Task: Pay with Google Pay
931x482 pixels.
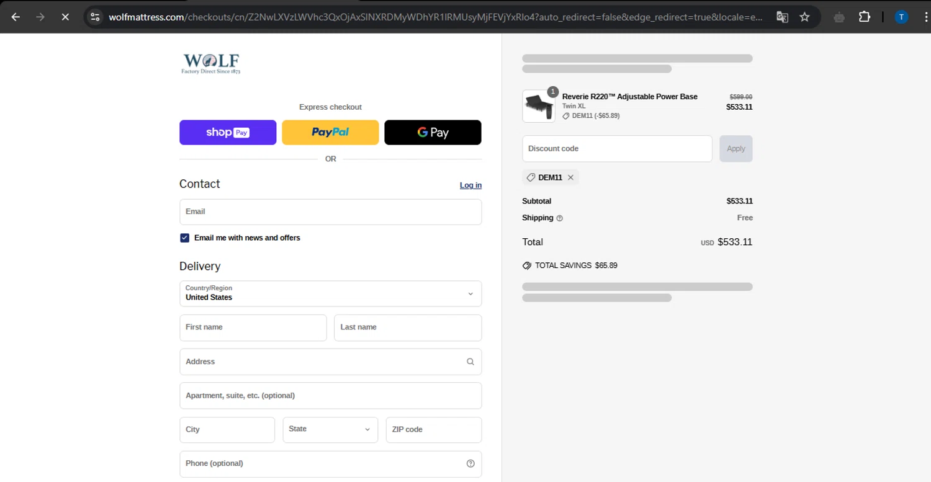Action: coord(433,132)
